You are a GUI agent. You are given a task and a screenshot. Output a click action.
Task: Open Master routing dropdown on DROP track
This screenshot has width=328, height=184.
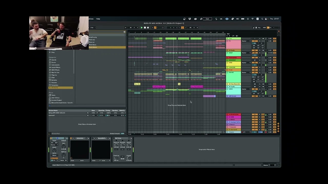(x=246, y=53)
